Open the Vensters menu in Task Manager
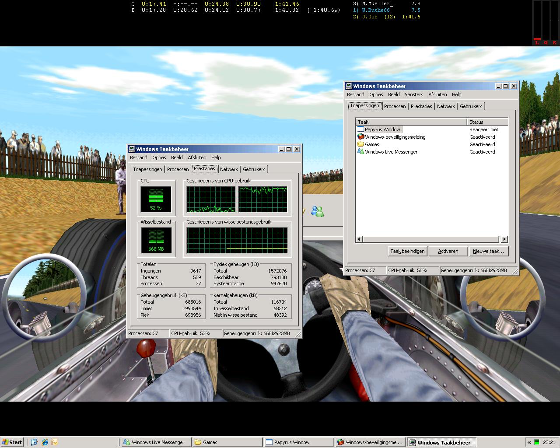 (413, 94)
